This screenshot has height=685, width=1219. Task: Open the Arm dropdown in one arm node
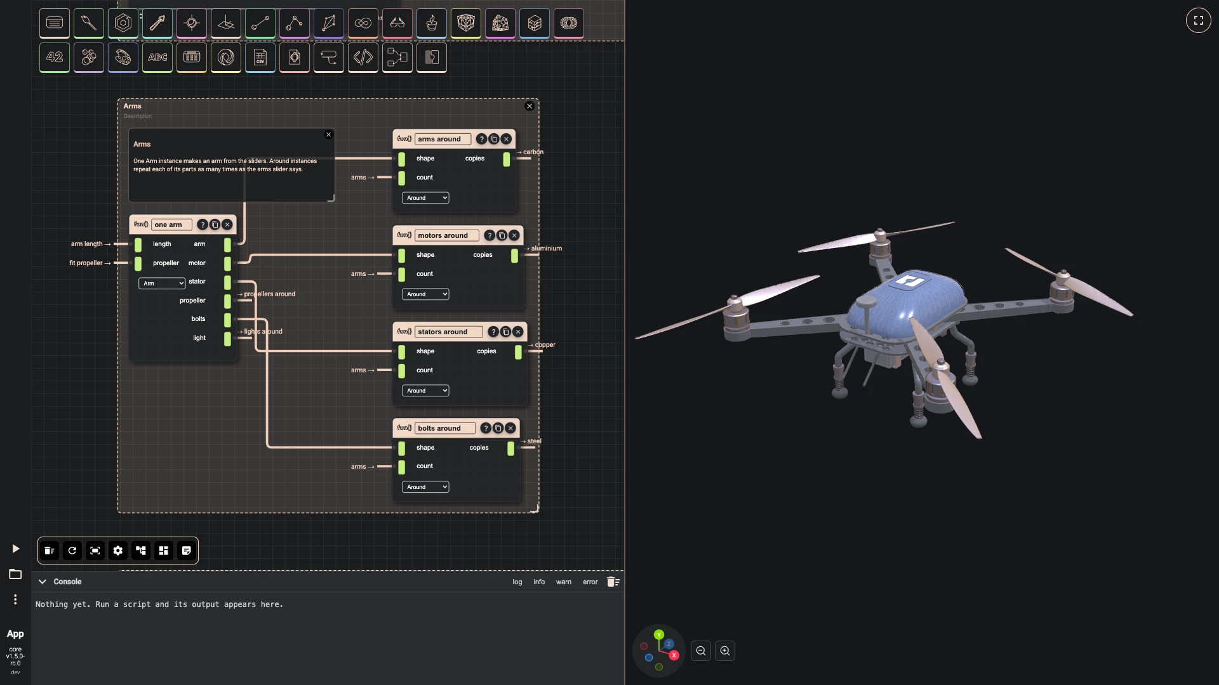(162, 284)
